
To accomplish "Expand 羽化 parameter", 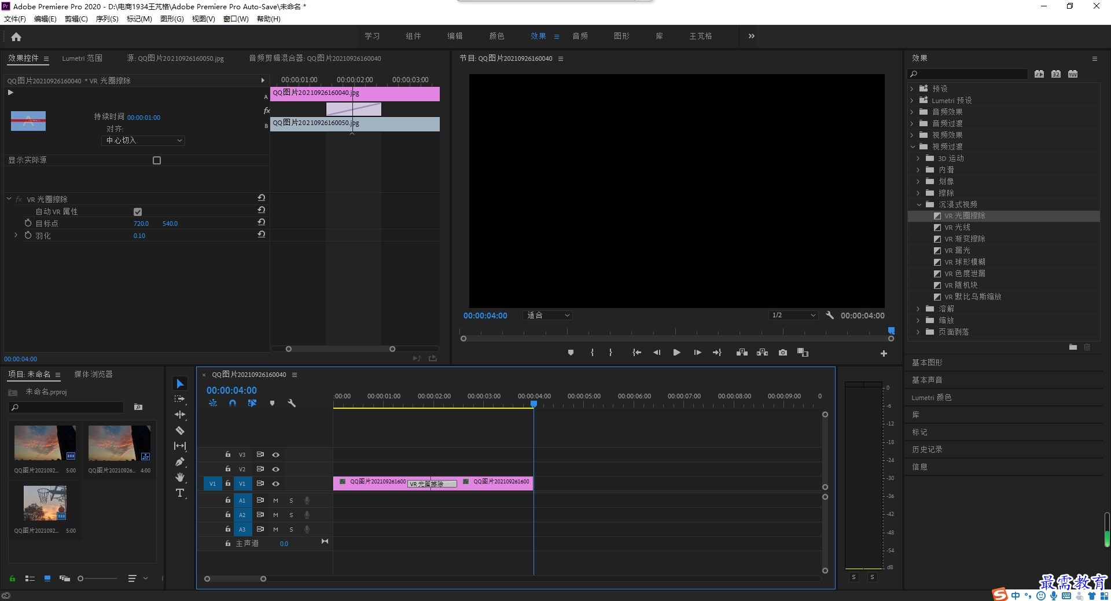I will tap(16, 235).
